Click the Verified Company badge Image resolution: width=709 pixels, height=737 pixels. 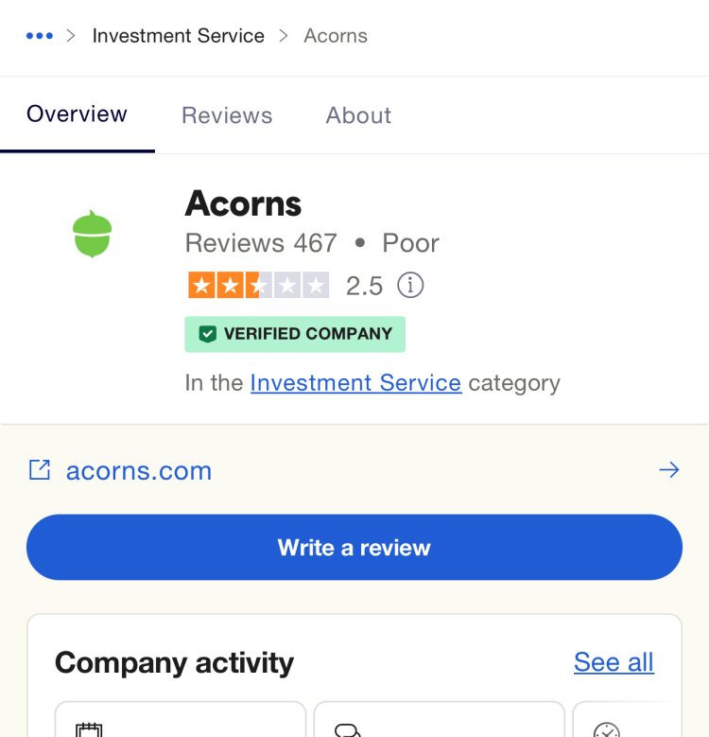(295, 334)
